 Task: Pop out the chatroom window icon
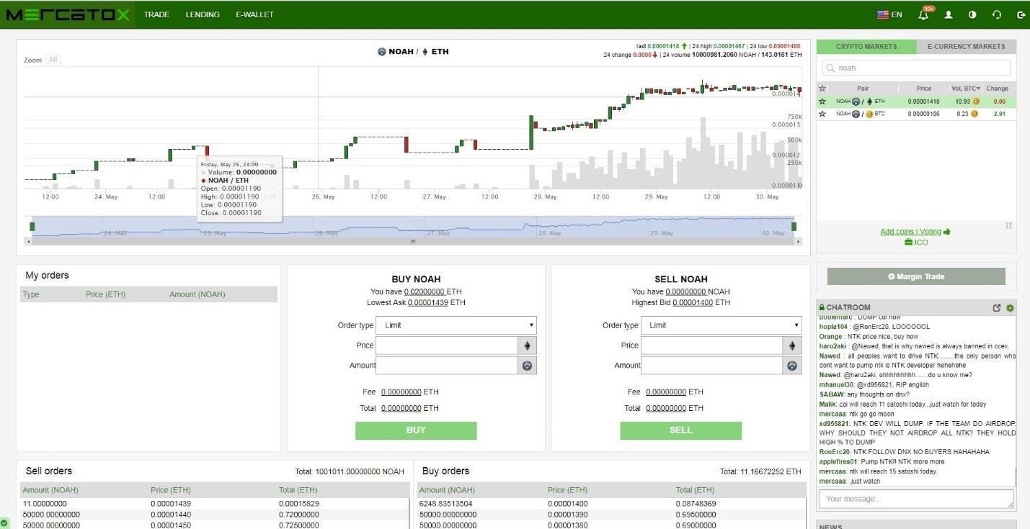click(x=997, y=308)
